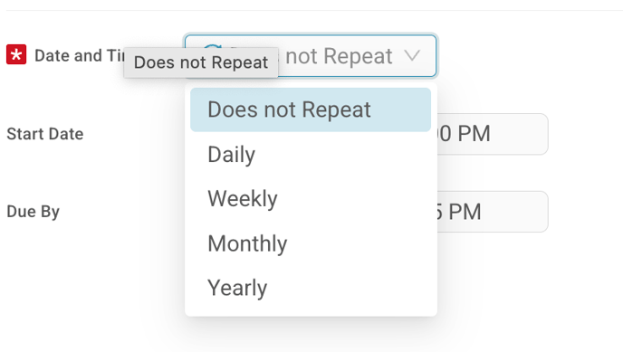Collapse the recurrence dropdown using its chevron
Screen dimensions: 623x352
tap(412, 55)
